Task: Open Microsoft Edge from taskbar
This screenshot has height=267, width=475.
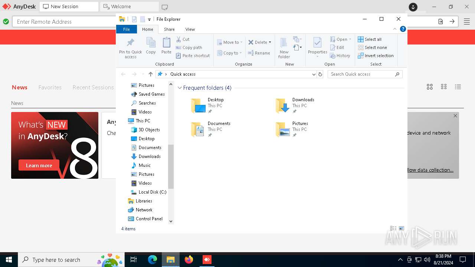Action: click(153, 260)
